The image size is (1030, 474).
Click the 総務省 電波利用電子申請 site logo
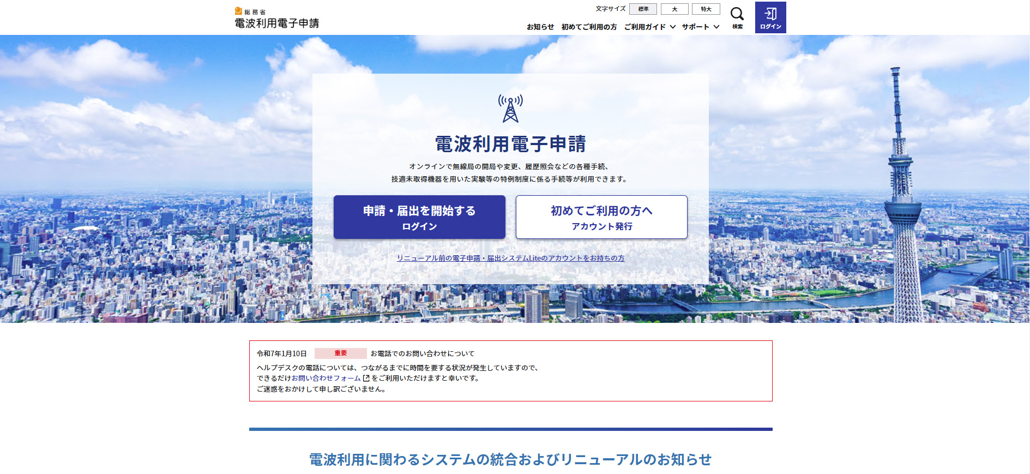coord(277,18)
